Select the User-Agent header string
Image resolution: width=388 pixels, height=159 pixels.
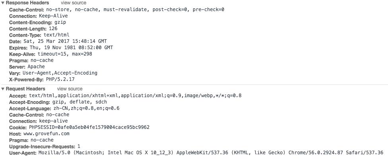pos(211,153)
